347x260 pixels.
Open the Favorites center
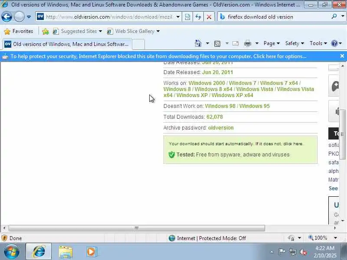pyautogui.click(x=19, y=31)
